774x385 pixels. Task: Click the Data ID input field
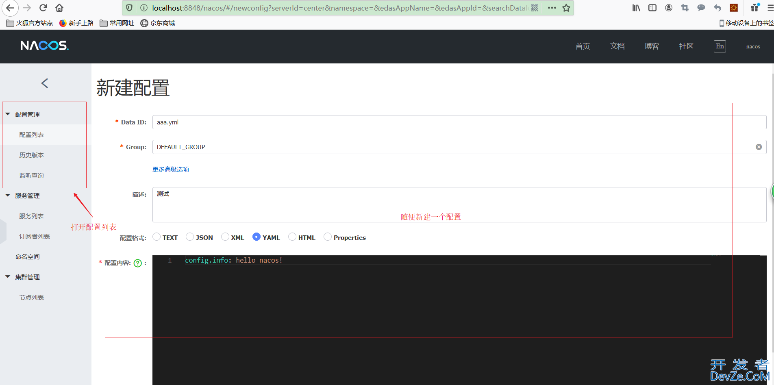[459, 122]
